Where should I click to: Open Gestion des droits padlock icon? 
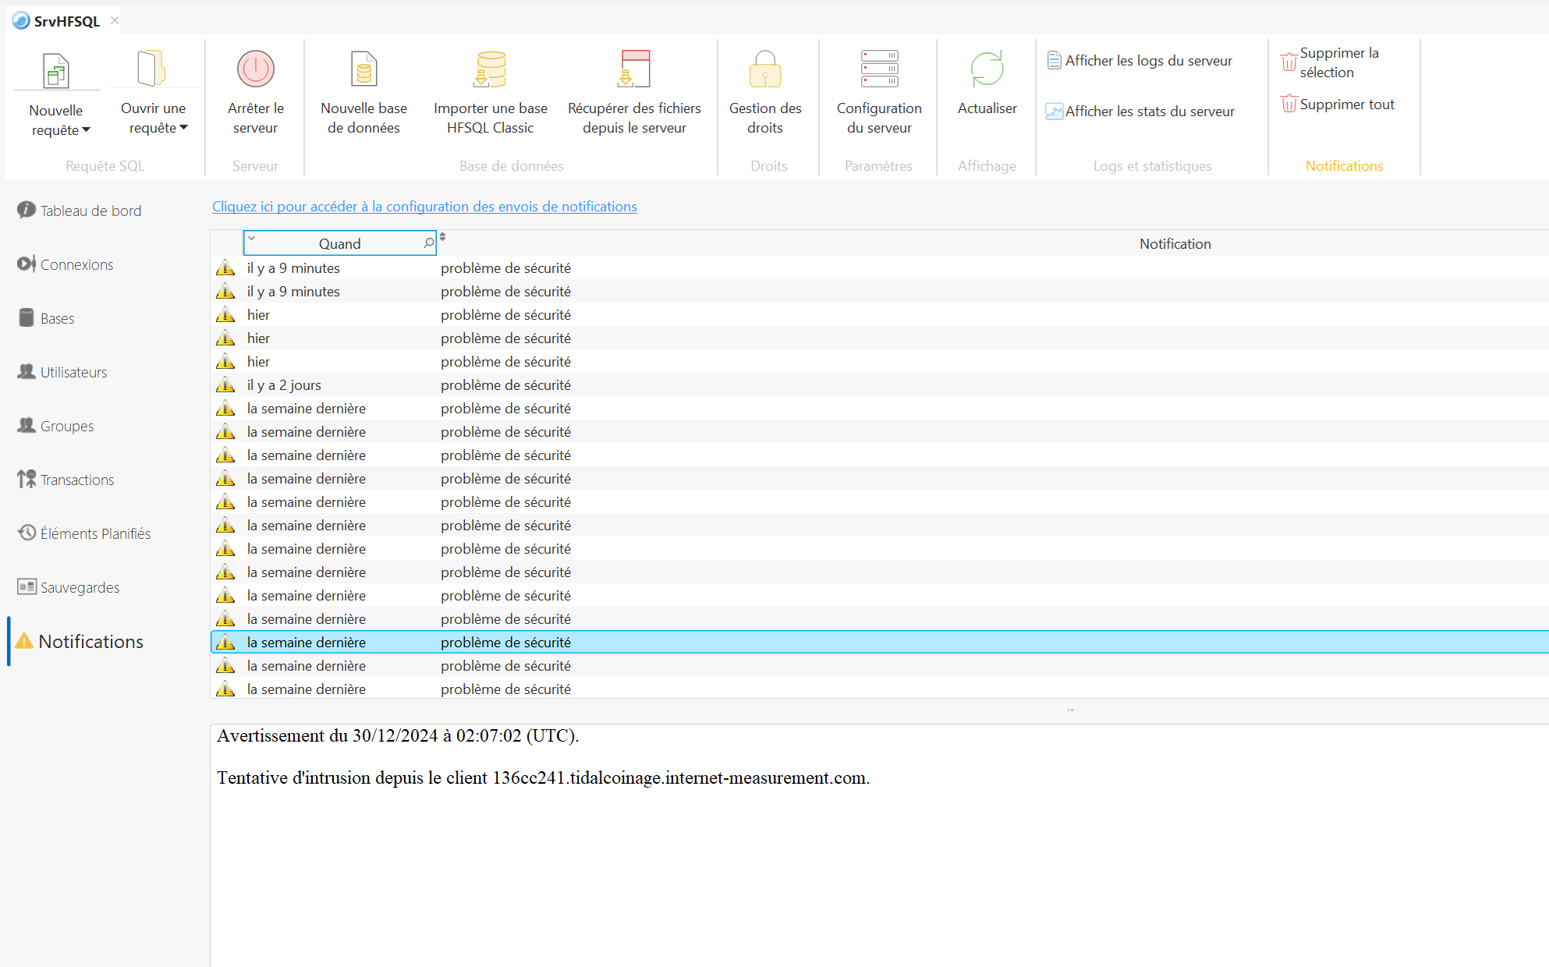coord(764,69)
